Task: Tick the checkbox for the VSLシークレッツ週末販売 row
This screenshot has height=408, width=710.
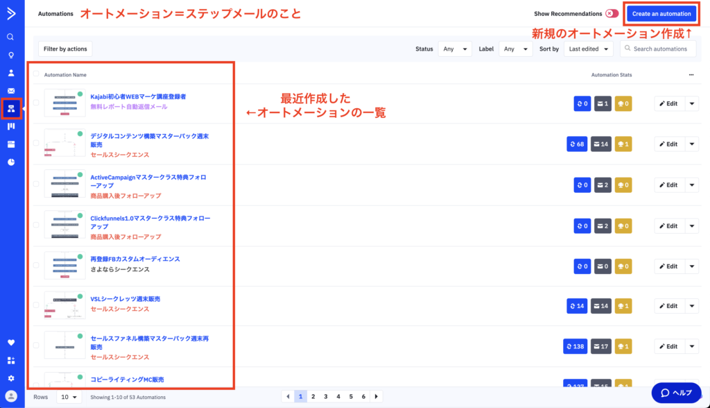Action: (x=36, y=305)
